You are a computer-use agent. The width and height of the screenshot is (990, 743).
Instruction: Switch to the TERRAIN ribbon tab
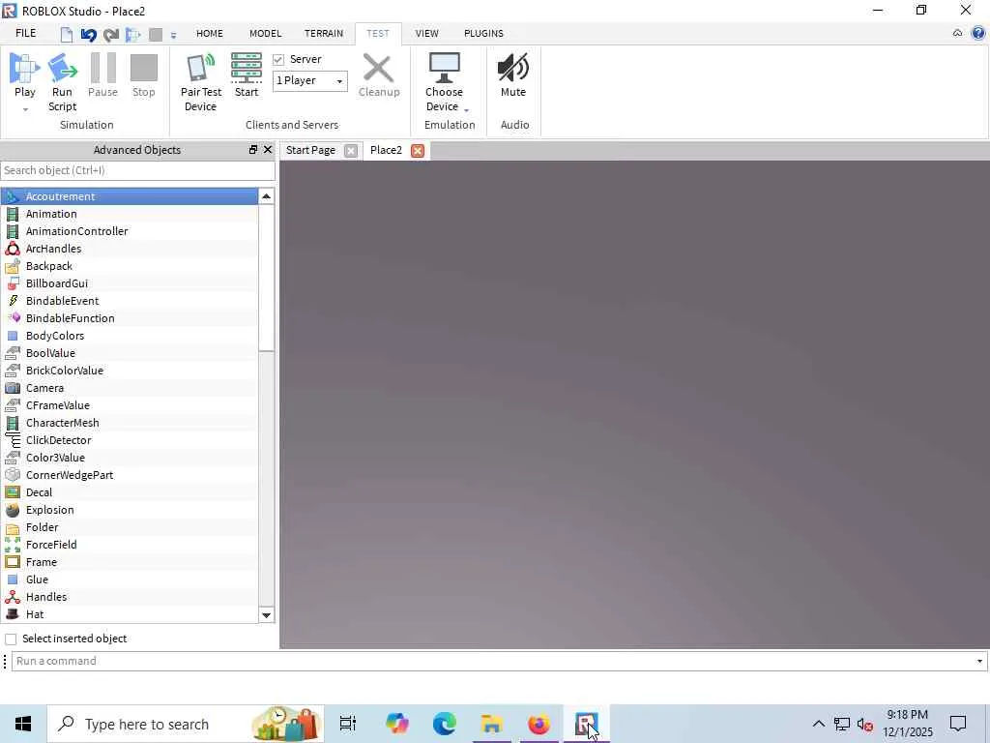[x=324, y=33]
